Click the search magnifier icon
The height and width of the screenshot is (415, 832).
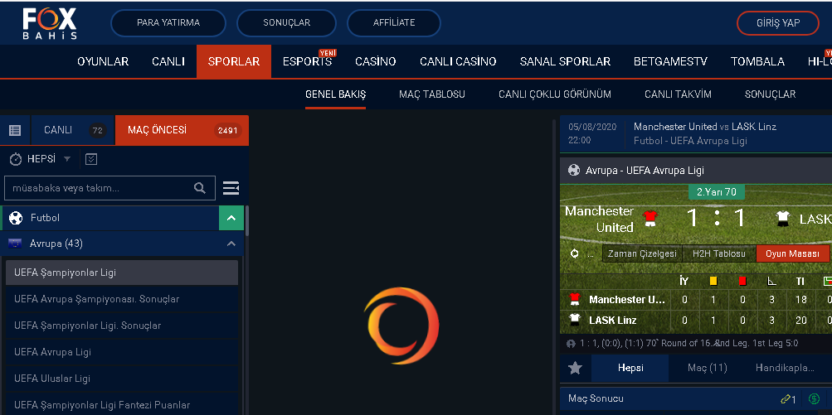(200, 188)
